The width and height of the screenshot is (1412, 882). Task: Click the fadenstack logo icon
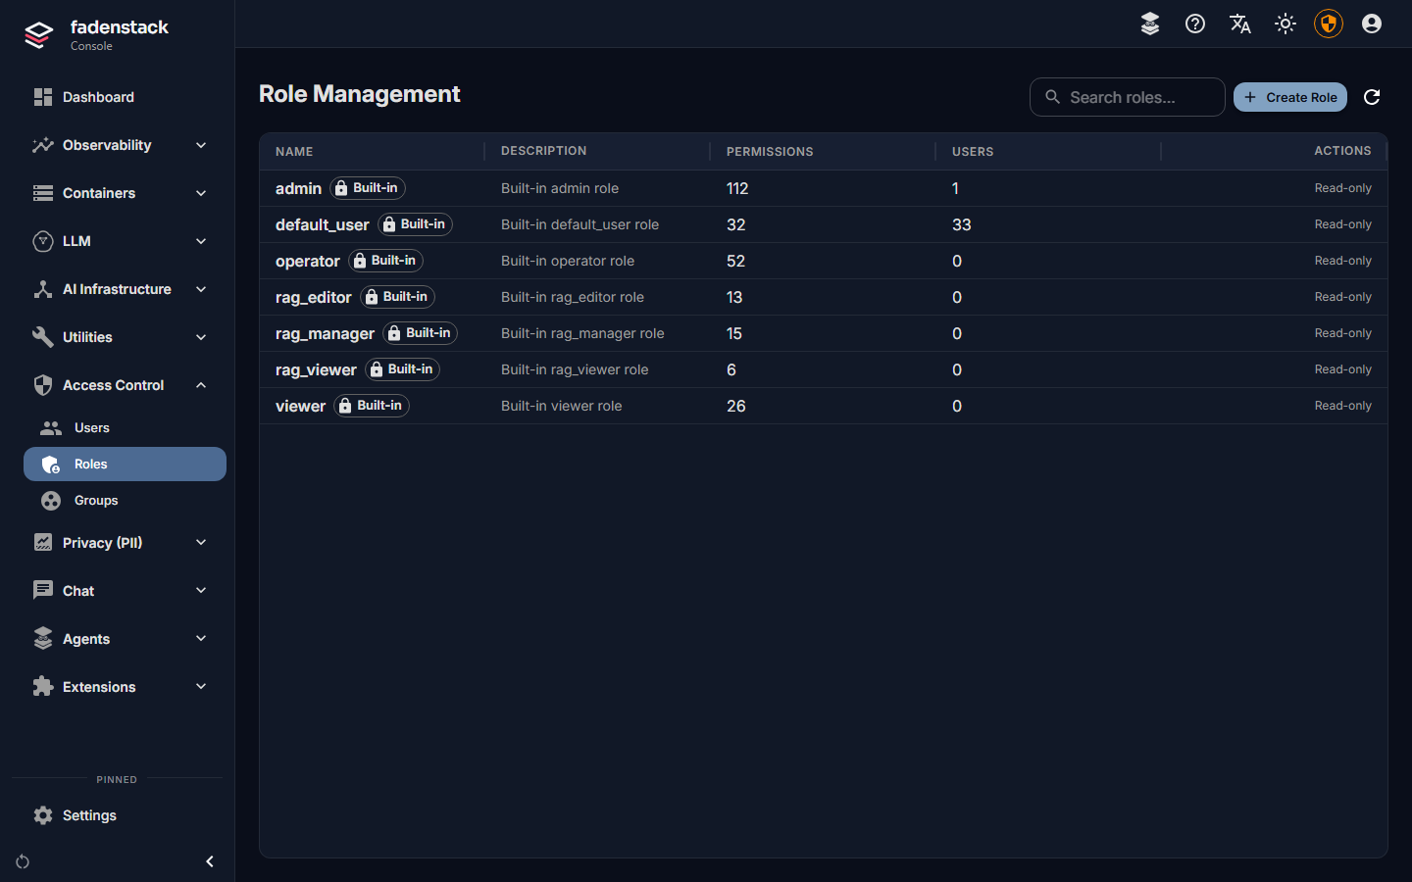[x=38, y=34]
